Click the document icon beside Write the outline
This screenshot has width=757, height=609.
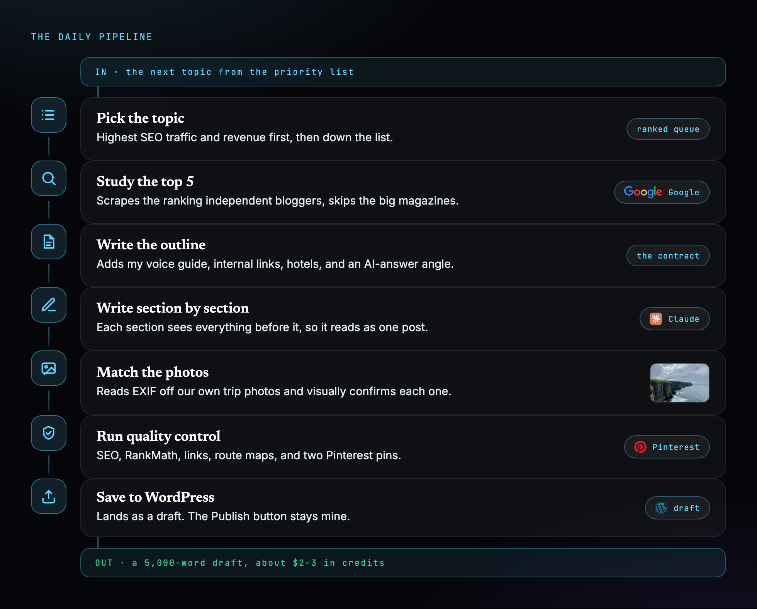point(49,242)
